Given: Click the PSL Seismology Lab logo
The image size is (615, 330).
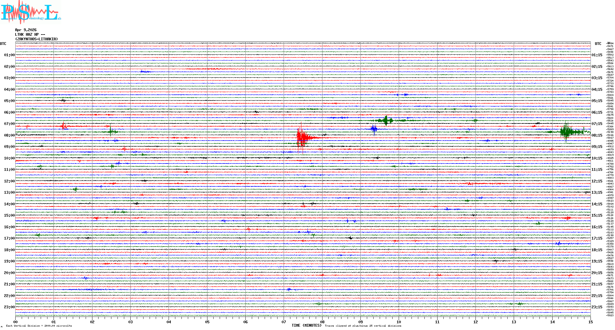Looking at the screenshot, I should click(x=31, y=12).
